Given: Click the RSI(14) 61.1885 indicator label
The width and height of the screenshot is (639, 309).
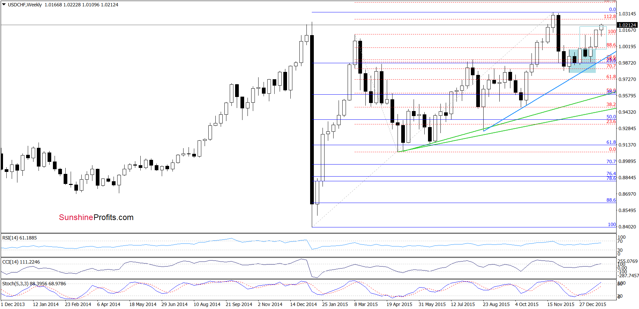Looking at the screenshot, I should point(19,238).
